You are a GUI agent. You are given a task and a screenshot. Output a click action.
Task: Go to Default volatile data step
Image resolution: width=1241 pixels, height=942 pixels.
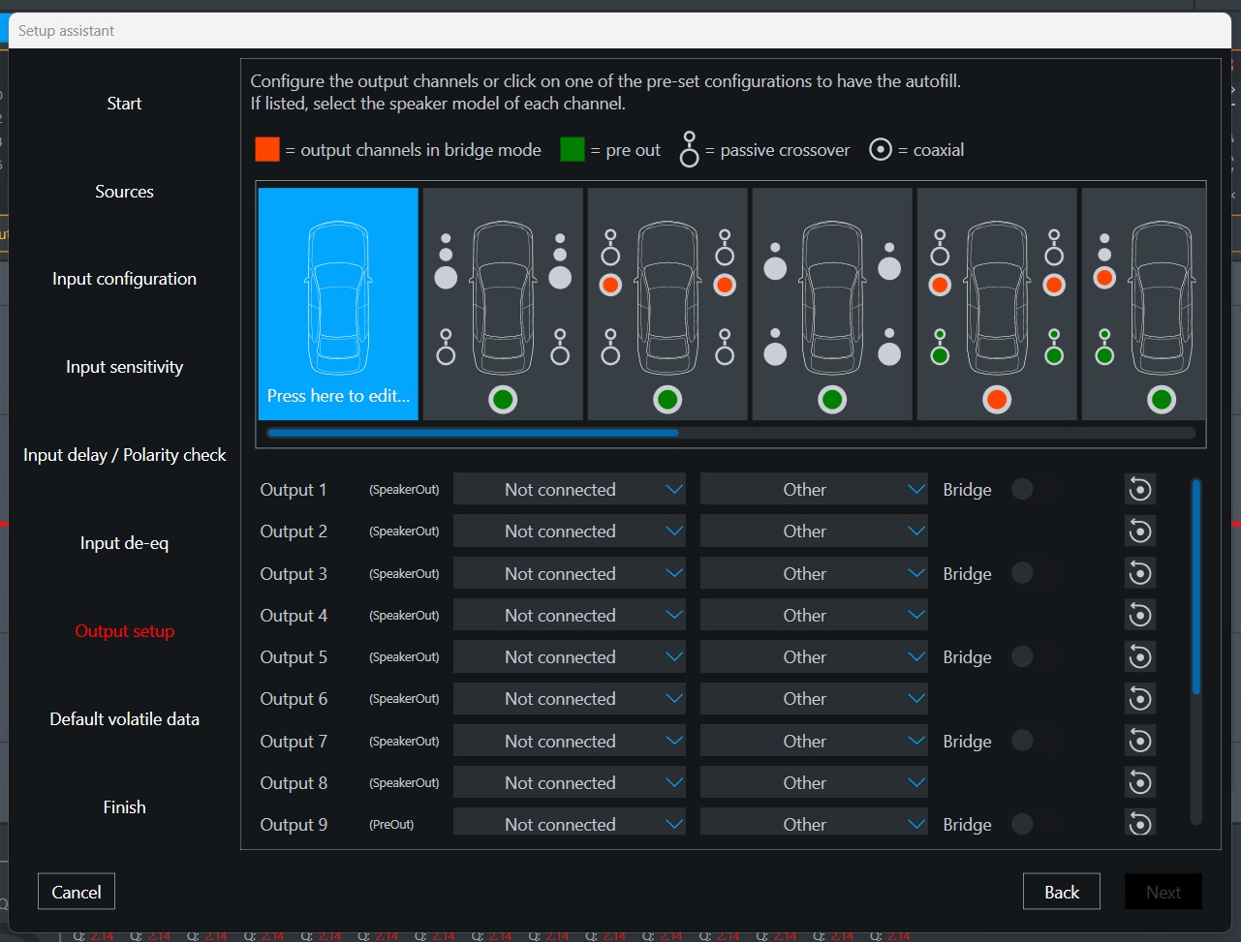click(124, 719)
